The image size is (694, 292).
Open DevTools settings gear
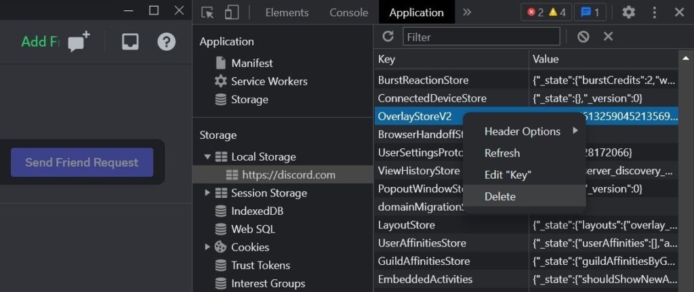pos(629,12)
